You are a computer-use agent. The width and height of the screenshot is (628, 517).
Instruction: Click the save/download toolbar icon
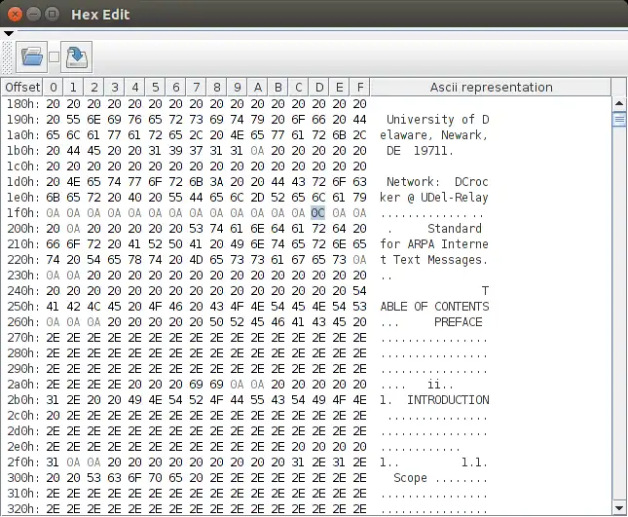click(x=77, y=56)
